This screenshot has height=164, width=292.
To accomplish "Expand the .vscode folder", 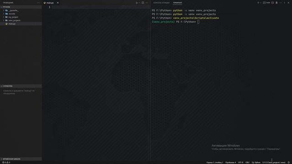I will [x=4, y=14].
